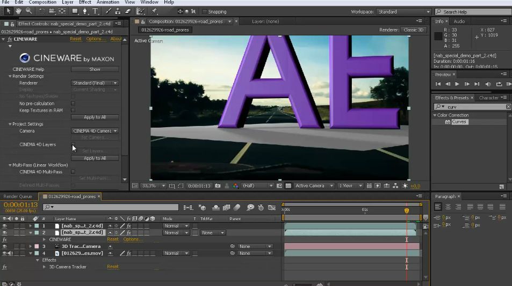This screenshot has height=286, width=512.
Task: Click the snapshot camera icon below viewer
Action: (218, 186)
